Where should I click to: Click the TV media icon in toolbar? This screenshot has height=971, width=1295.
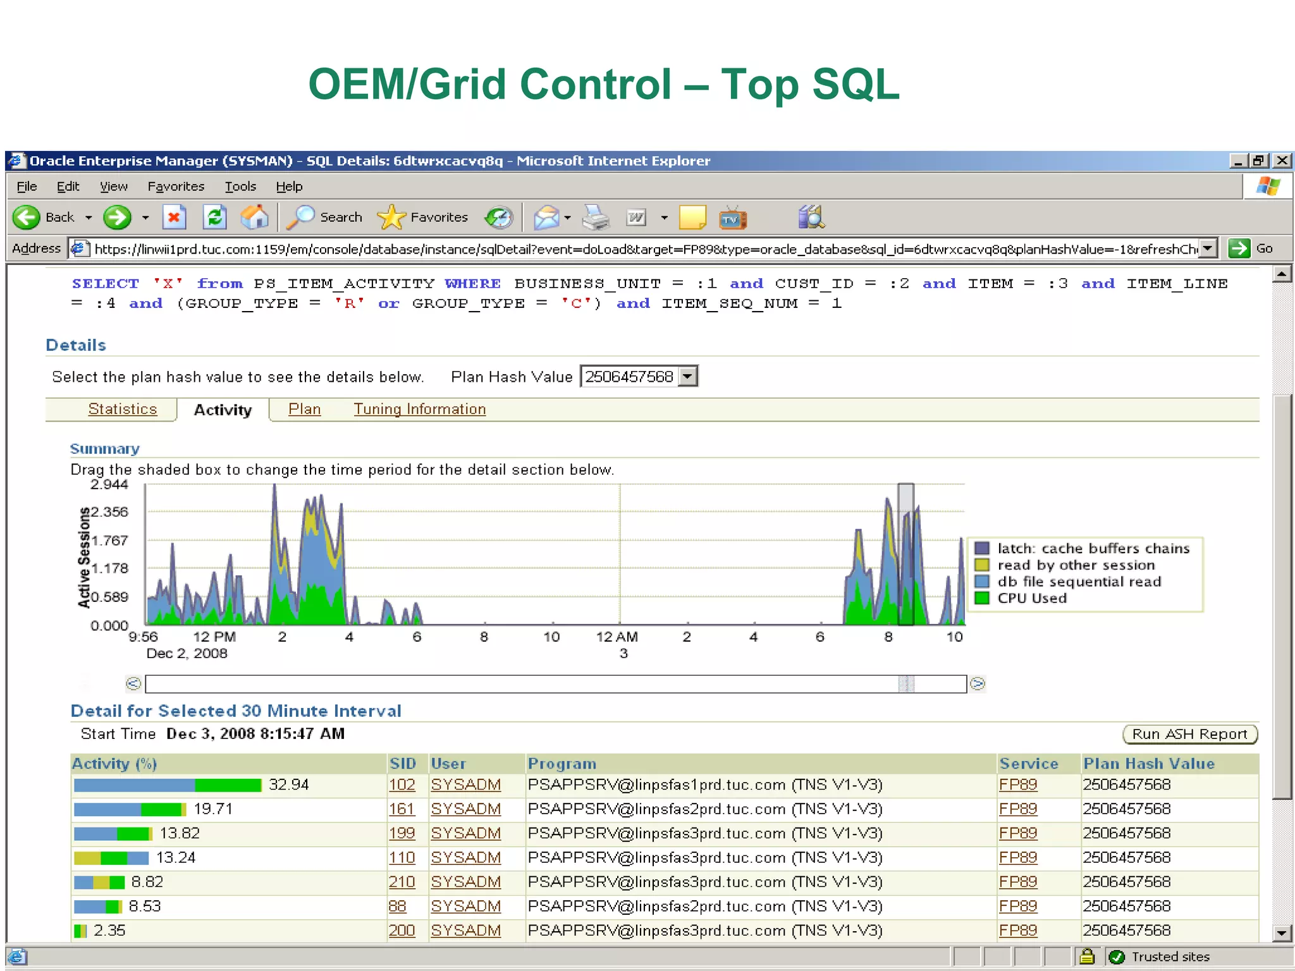coord(733,217)
